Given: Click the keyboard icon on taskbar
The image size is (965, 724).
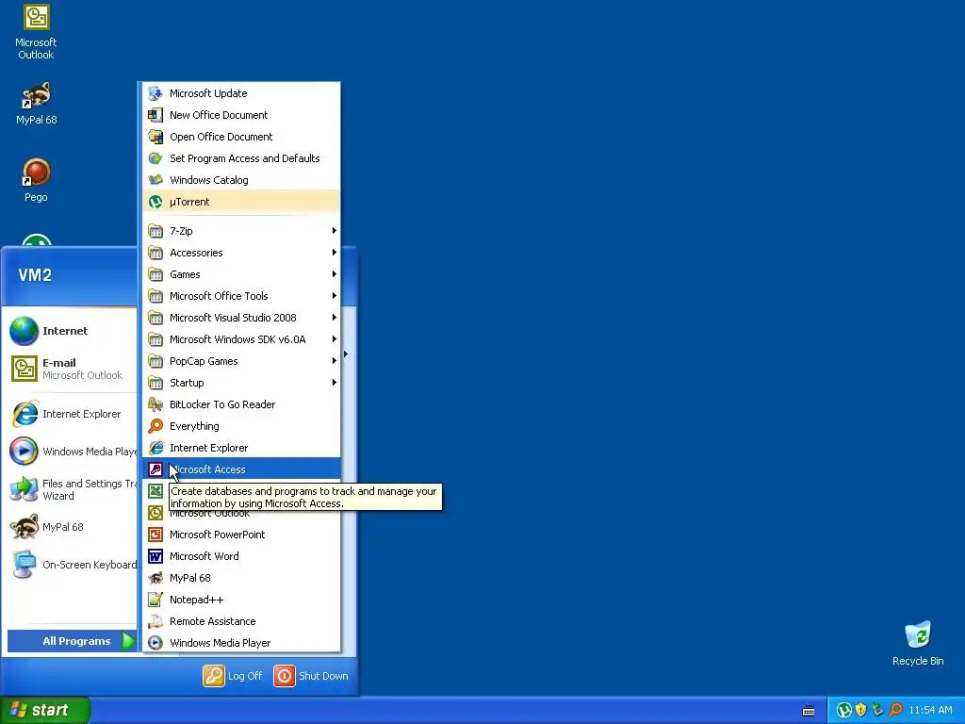Looking at the screenshot, I should click(809, 711).
